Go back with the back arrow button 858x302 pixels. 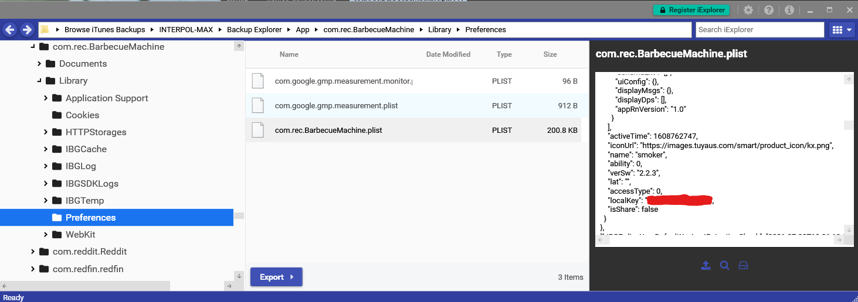pyautogui.click(x=10, y=30)
